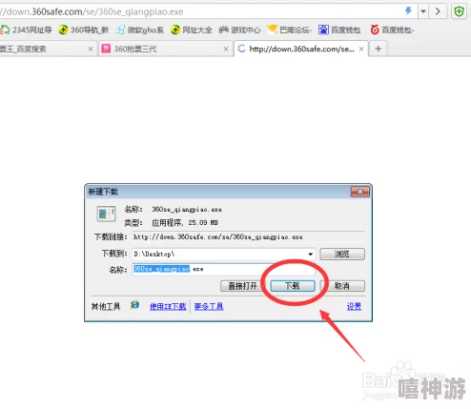
Task: Click the application file icon in dialog
Action: point(106,214)
